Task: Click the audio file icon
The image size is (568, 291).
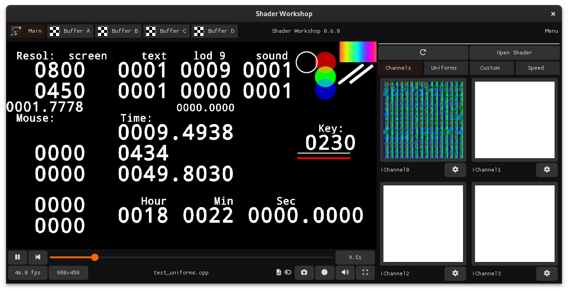Action: coord(278,273)
